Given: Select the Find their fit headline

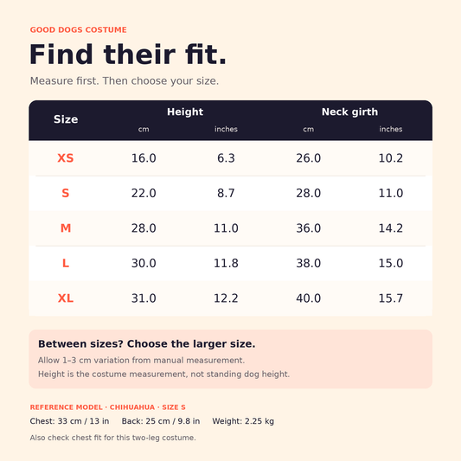Looking at the screenshot, I should 128,54.
